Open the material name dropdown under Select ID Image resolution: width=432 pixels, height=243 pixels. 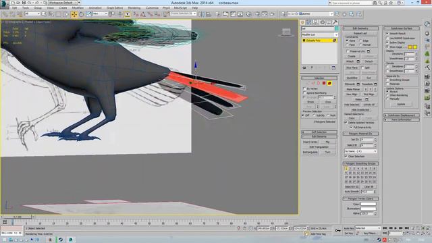360,151
